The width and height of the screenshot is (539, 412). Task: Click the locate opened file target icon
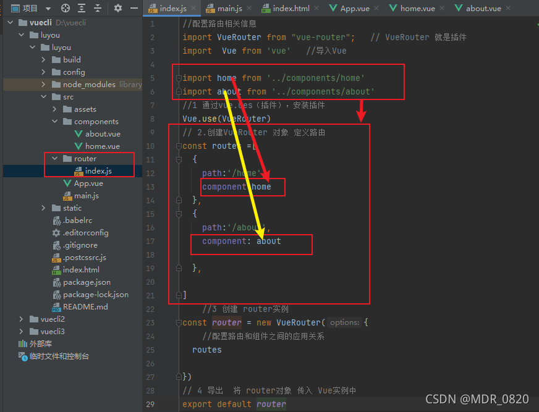click(66, 8)
